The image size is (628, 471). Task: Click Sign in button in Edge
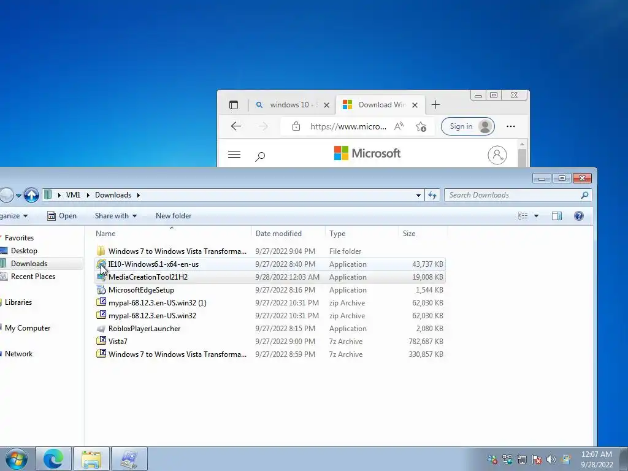(x=468, y=126)
